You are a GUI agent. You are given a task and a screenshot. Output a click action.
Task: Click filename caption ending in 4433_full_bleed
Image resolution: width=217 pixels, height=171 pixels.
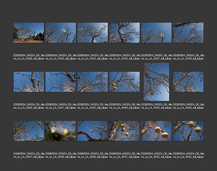point(93,57)
